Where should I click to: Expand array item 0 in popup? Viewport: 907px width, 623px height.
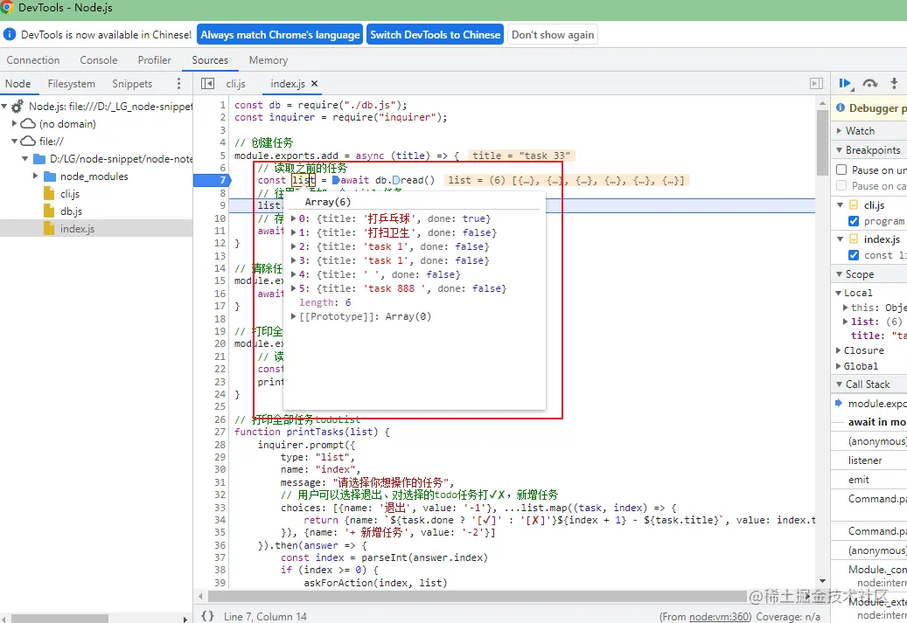[294, 218]
